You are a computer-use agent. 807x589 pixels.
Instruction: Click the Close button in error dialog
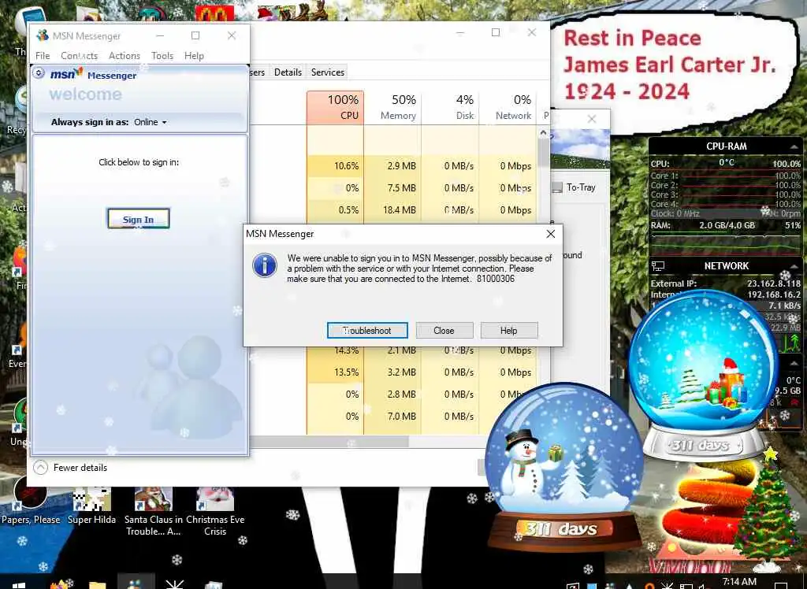pos(444,331)
